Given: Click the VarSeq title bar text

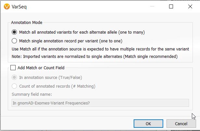Looking at the screenshot, I should click(x=19, y=6).
